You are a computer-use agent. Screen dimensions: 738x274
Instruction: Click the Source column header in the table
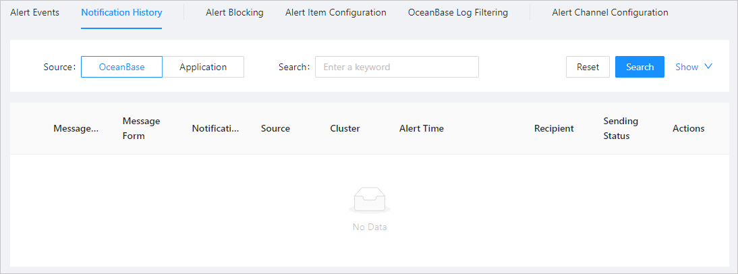[x=275, y=128]
